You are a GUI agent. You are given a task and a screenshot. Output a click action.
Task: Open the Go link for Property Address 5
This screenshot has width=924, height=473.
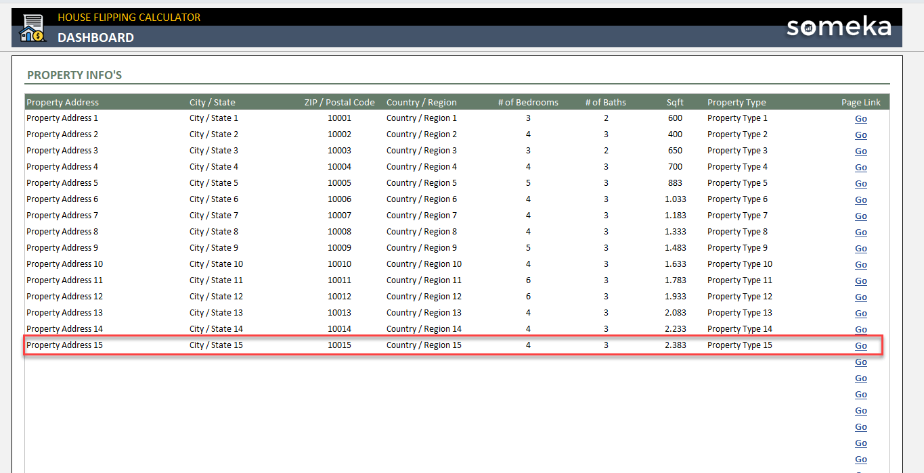coord(860,184)
